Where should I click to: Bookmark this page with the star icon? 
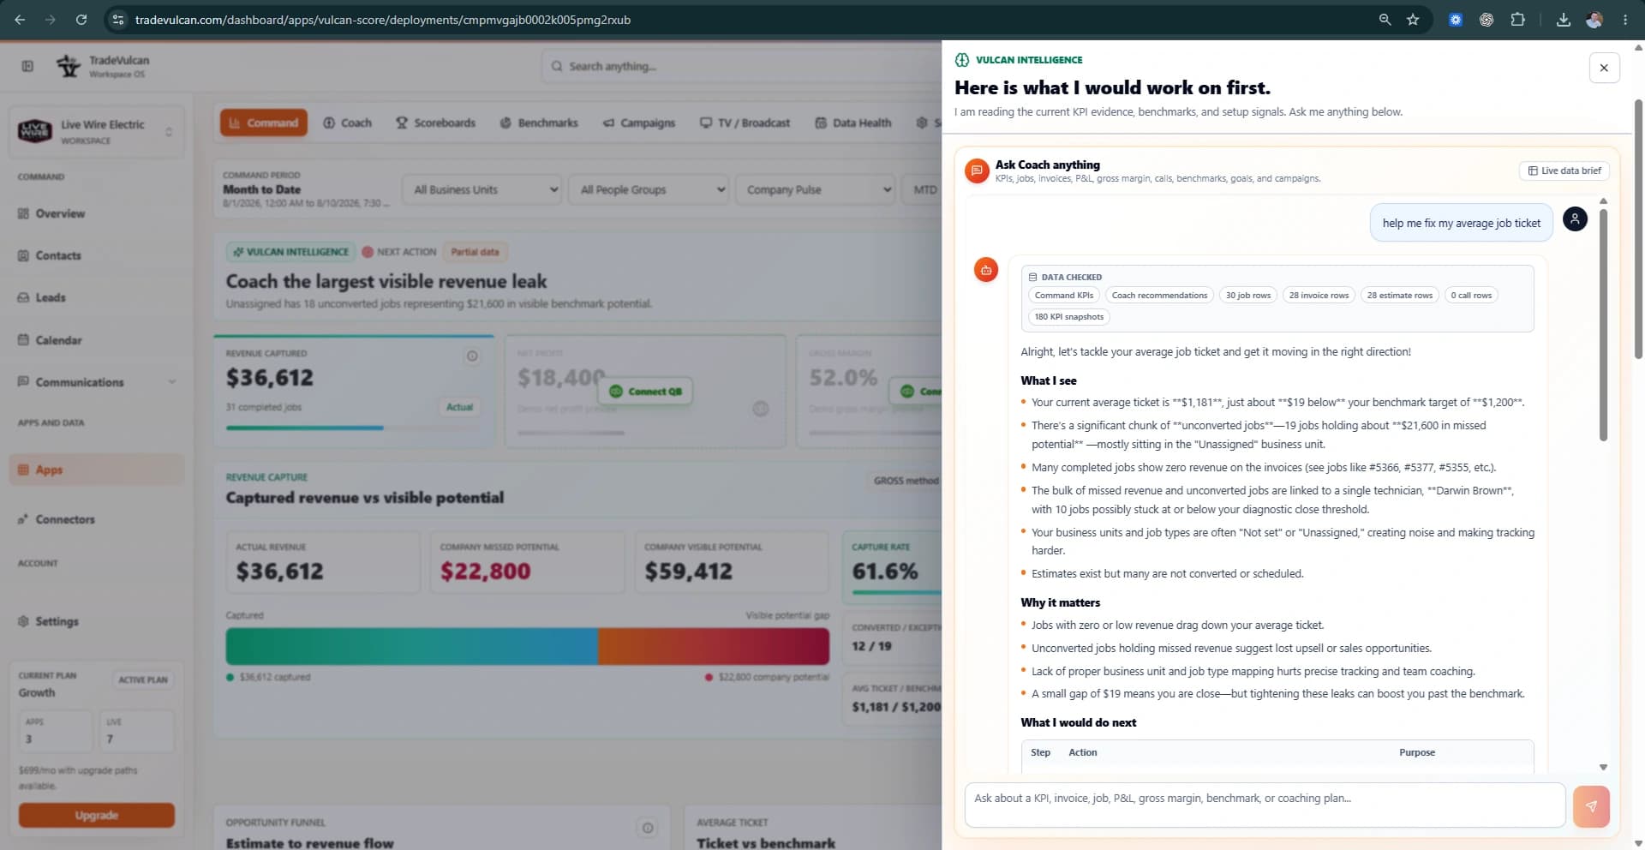click(x=1413, y=20)
